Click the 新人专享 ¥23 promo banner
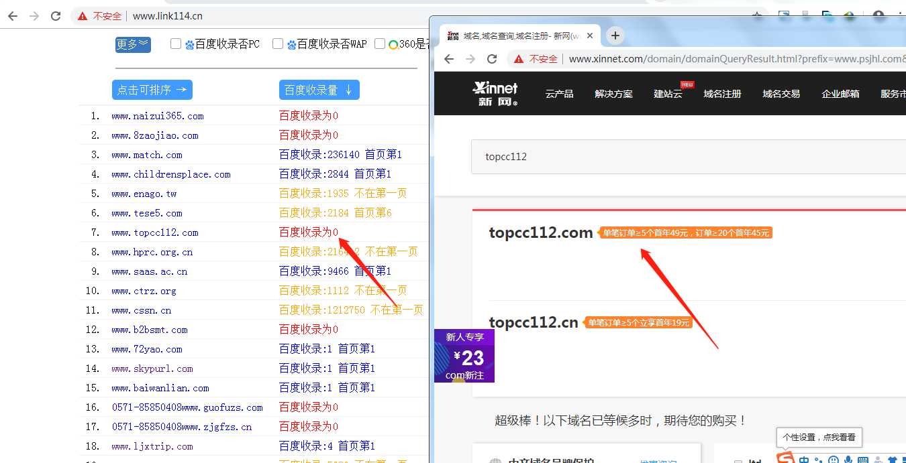The image size is (906, 463). click(x=464, y=356)
